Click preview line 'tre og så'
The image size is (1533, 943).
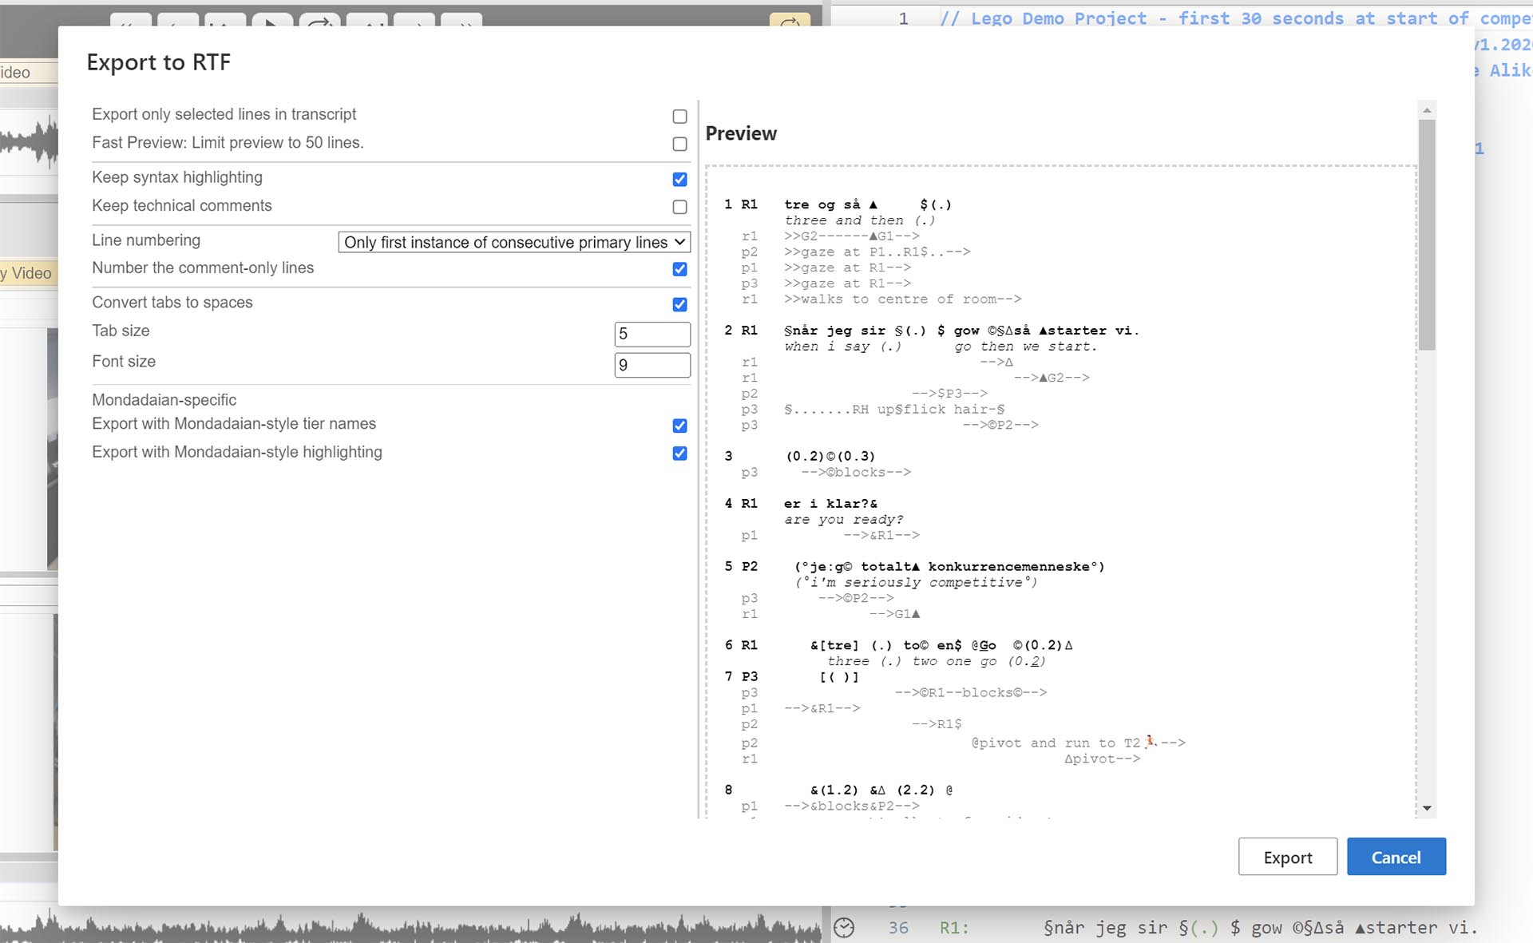822,204
